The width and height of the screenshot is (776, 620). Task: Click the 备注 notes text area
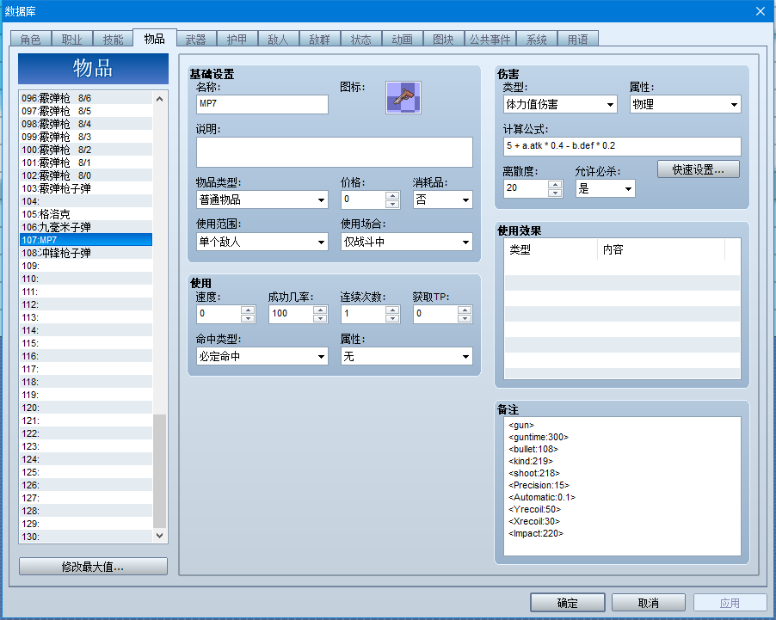[622, 486]
